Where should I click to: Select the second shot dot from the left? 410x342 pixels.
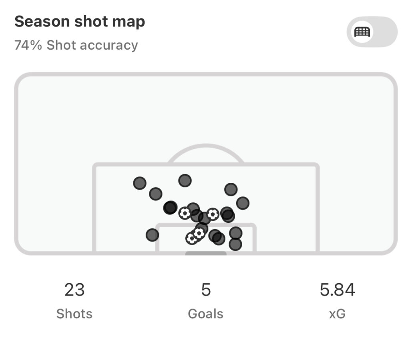[156, 194]
